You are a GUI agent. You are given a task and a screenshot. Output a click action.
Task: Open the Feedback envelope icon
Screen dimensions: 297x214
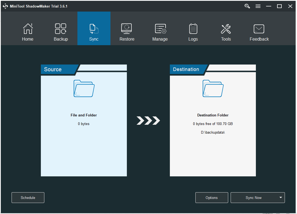(x=259, y=28)
